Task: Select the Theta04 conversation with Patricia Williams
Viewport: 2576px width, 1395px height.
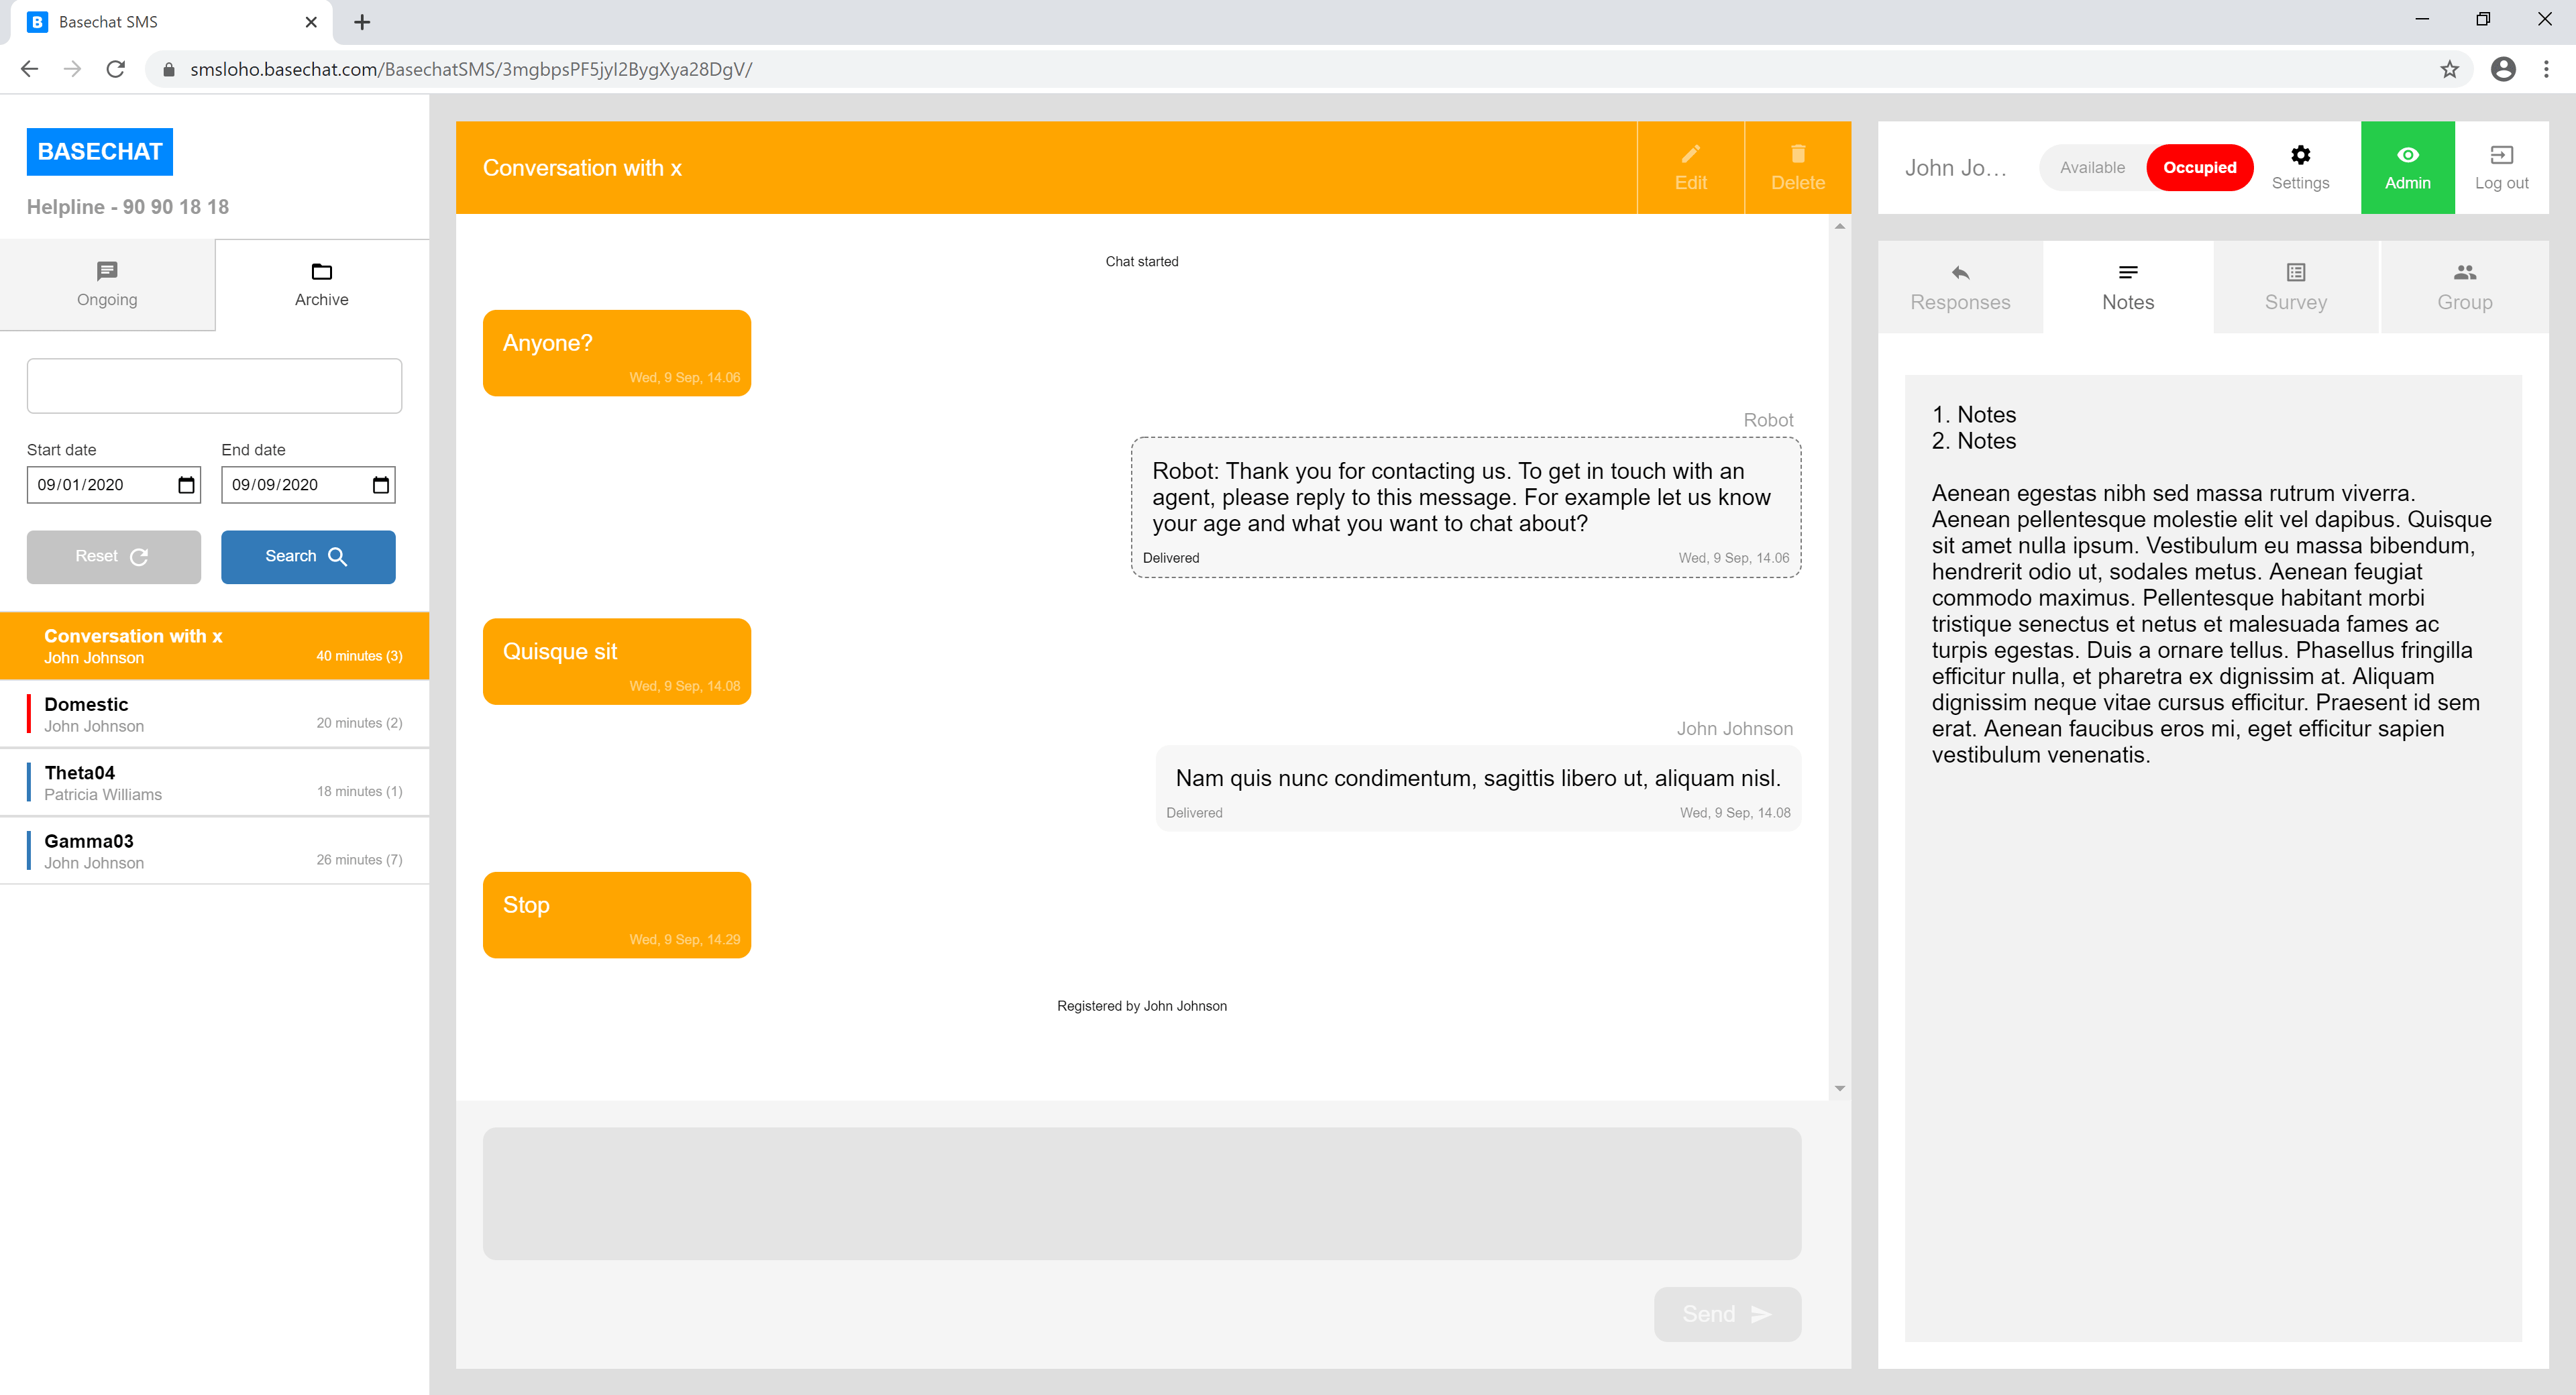Action: tap(214, 782)
